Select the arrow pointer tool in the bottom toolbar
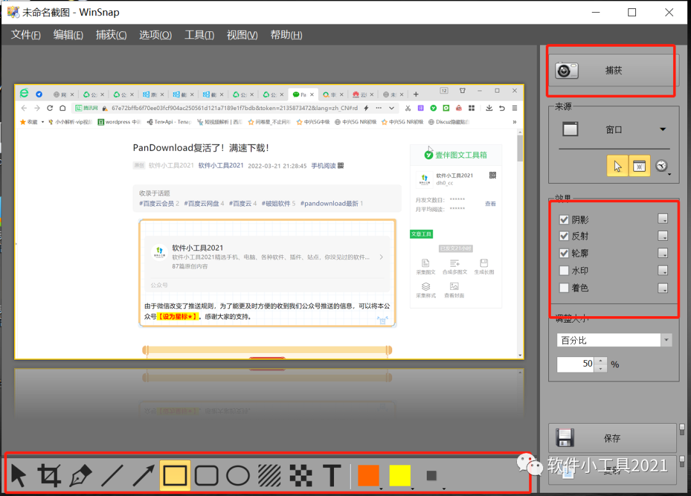The height and width of the screenshot is (496, 691). pos(19,476)
